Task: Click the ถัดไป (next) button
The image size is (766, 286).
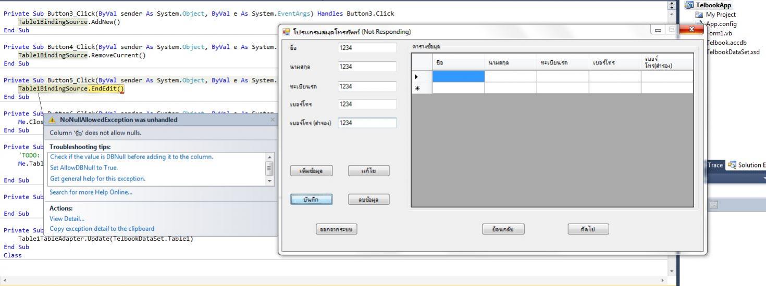Action: (x=588, y=229)
